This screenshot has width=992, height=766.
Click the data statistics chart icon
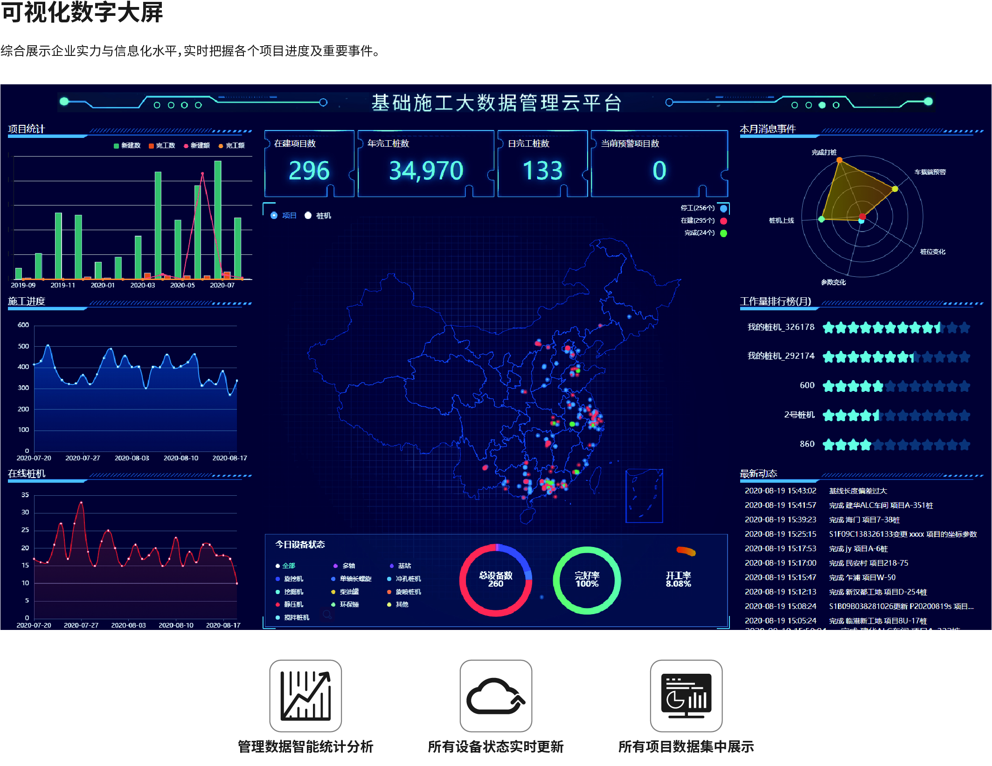tap(305, 695)
